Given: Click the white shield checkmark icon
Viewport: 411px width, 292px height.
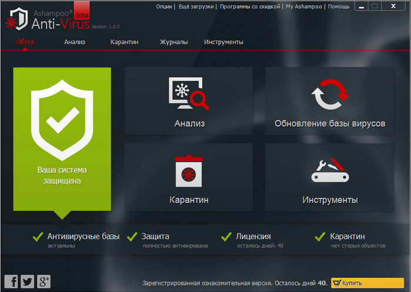Looking at the screenshot, I should (x=62, y=120).
